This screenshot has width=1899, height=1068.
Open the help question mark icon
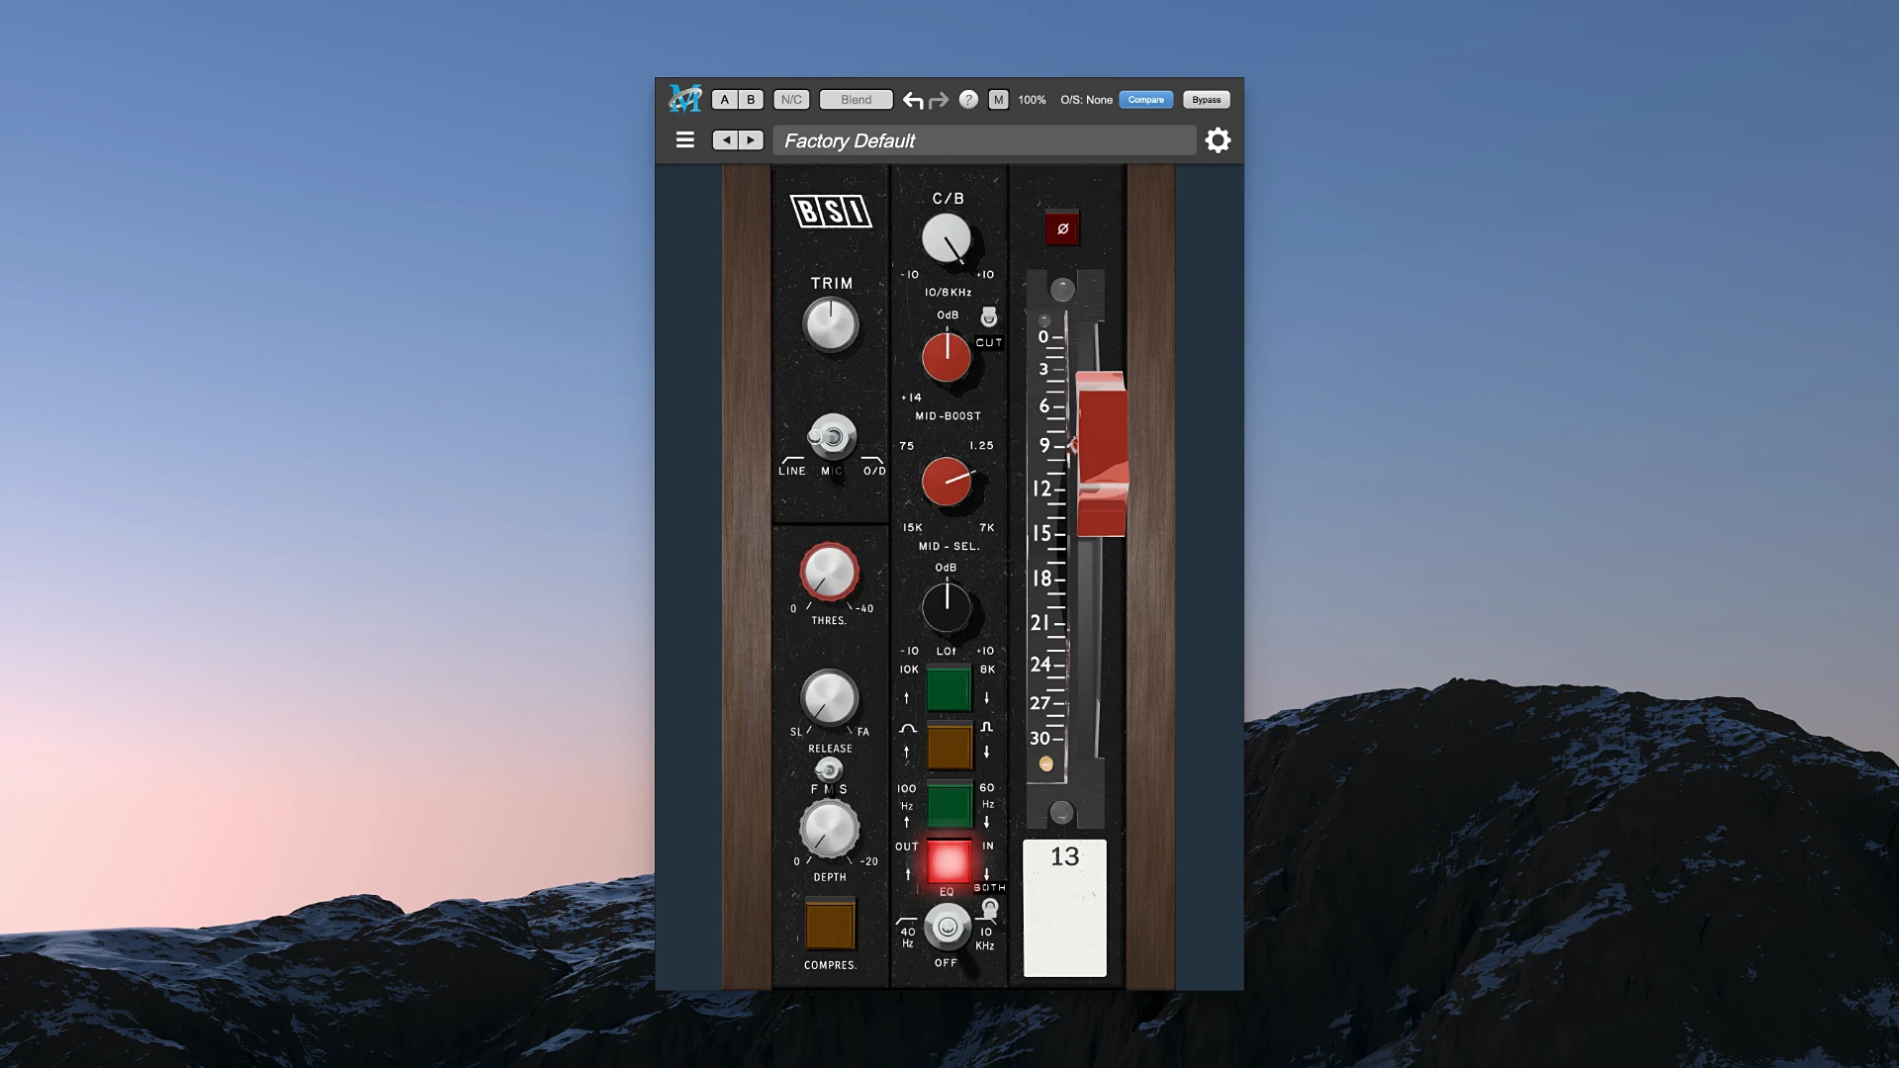click(x=968, y=99)
